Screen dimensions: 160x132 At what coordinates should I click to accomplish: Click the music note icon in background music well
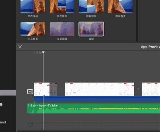click(32, 125)
